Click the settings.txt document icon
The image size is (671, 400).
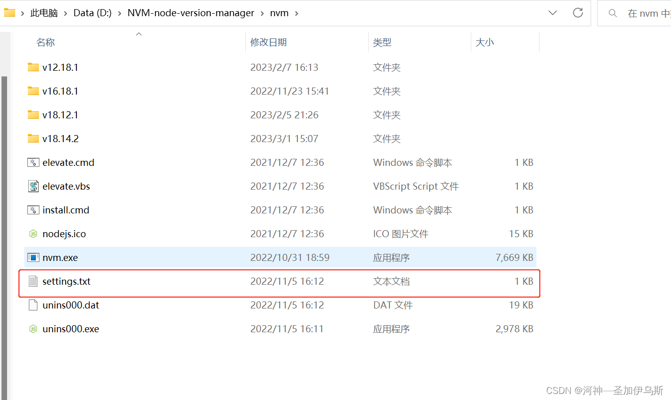[x=33, y=281]
